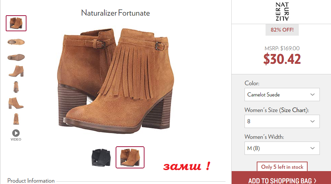
Task: Click the Product Information heading
Action: click(x=31, y=181)
